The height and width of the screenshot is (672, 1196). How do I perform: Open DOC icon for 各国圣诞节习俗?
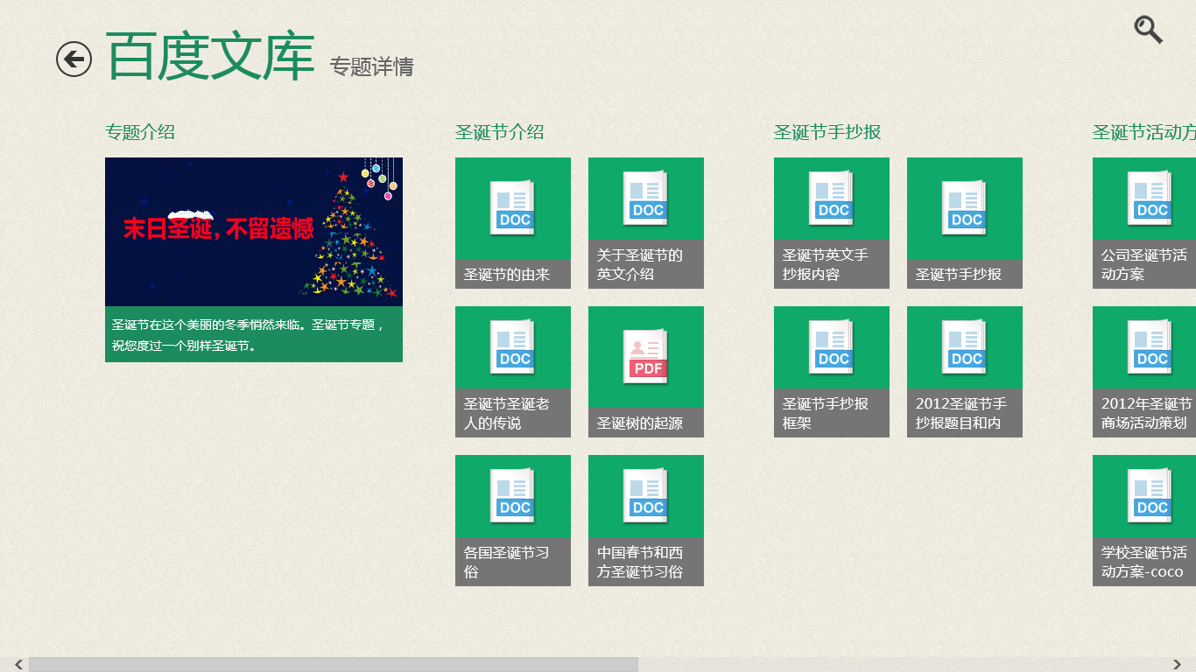pos(512,496)
